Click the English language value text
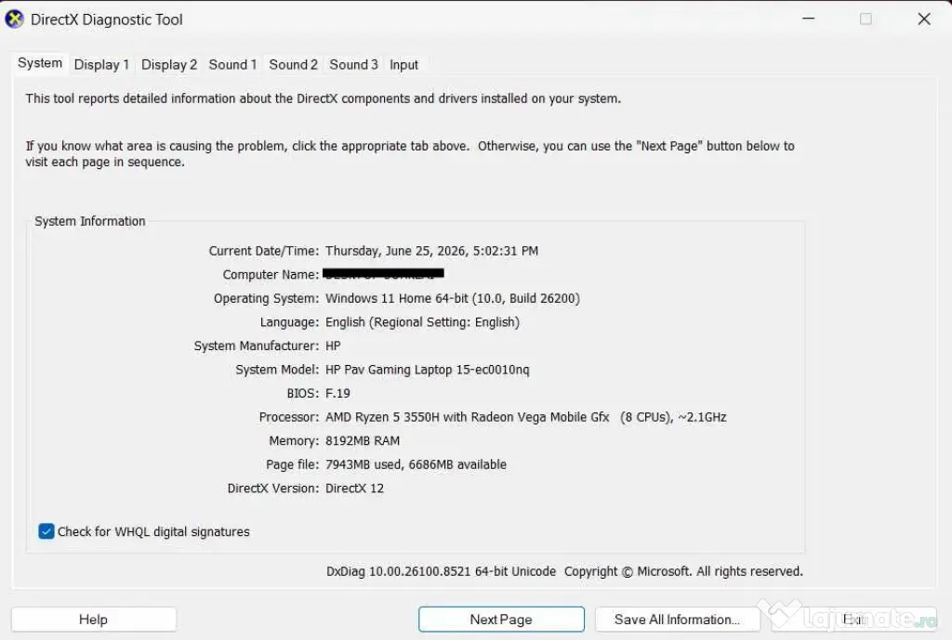 423,322
